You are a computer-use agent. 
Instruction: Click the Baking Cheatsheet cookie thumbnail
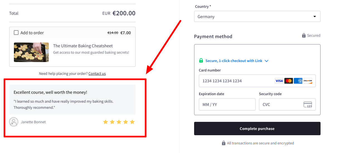31,52
